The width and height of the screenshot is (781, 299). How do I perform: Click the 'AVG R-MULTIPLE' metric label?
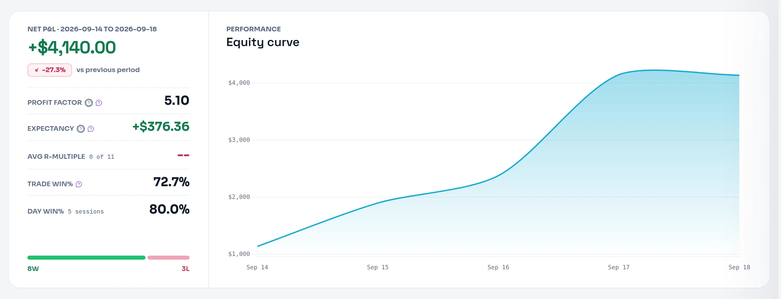pyautogui.click(x=56, y=157)
